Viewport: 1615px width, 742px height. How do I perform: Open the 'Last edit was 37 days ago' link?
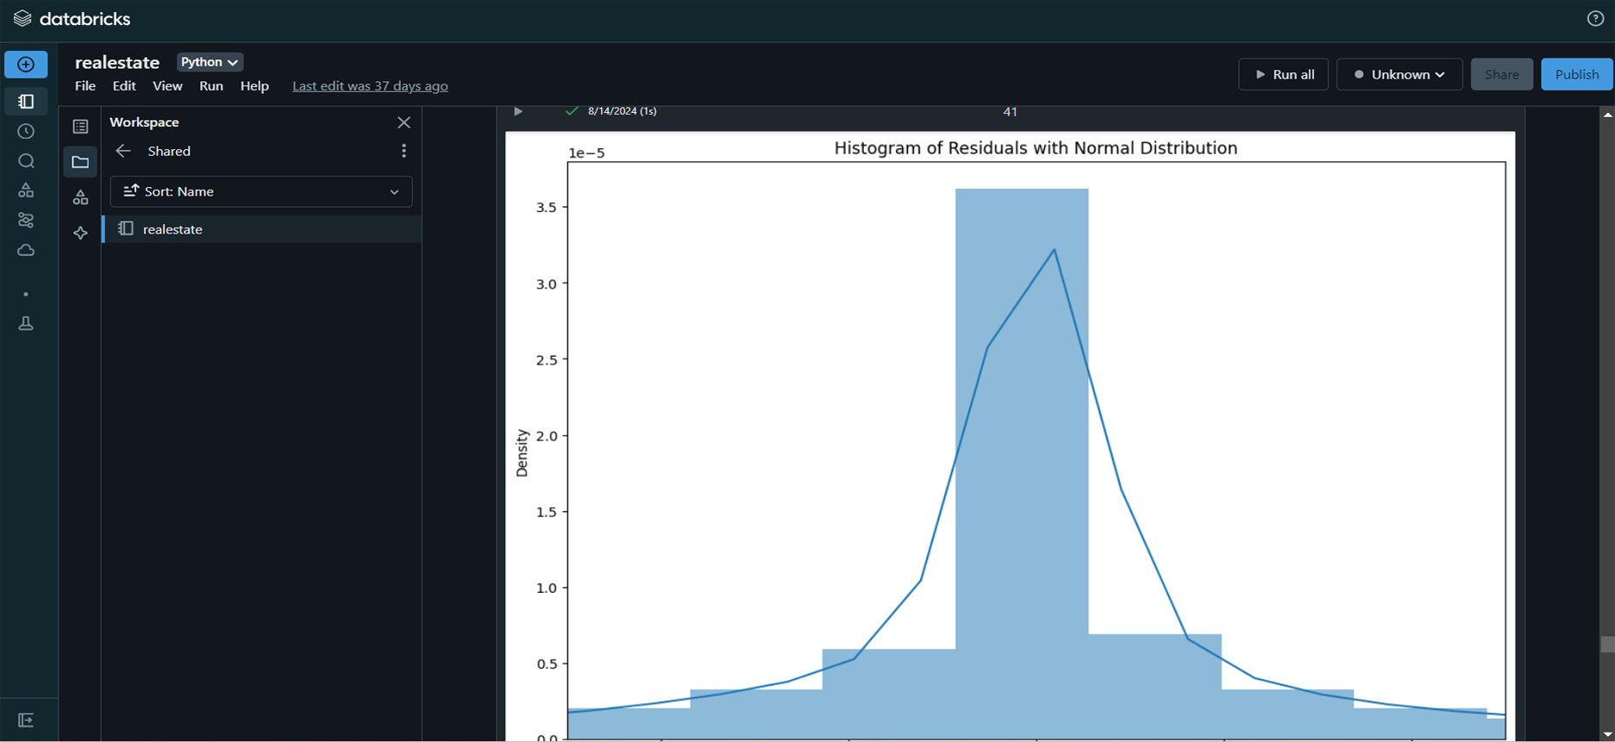(370, 86)
